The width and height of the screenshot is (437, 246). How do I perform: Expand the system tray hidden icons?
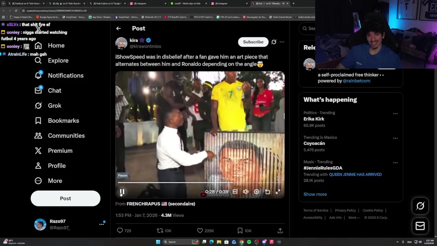coord(397,242)
